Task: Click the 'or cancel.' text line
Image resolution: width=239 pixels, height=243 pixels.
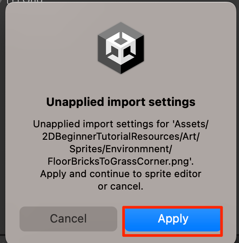Action: point(120,186)
